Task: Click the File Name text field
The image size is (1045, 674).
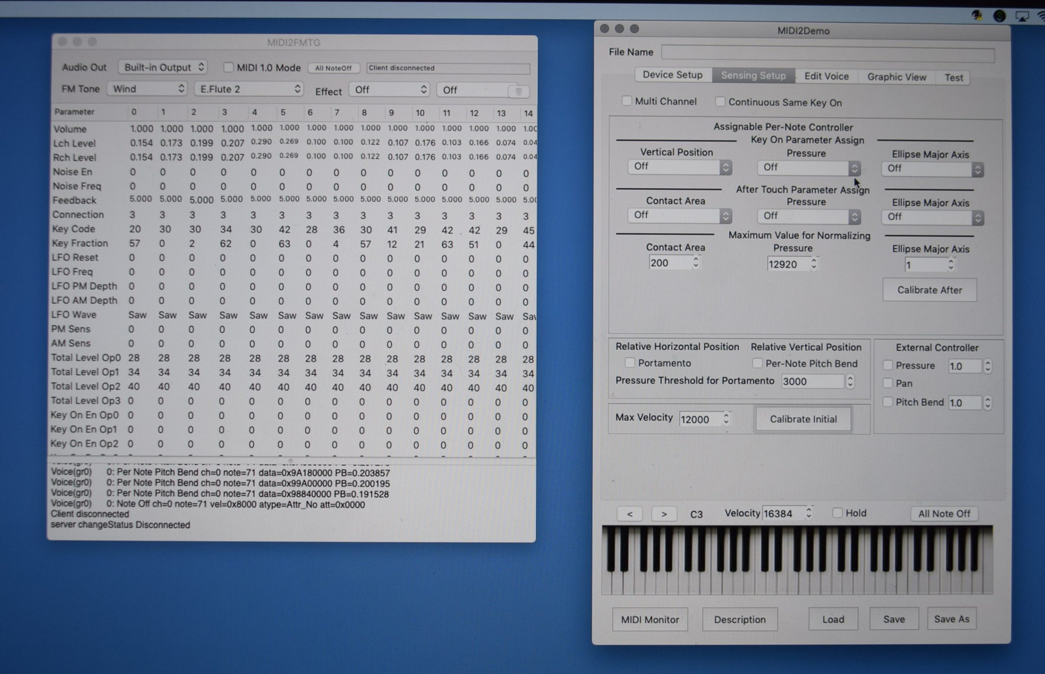Action: (x=827, y=54)
